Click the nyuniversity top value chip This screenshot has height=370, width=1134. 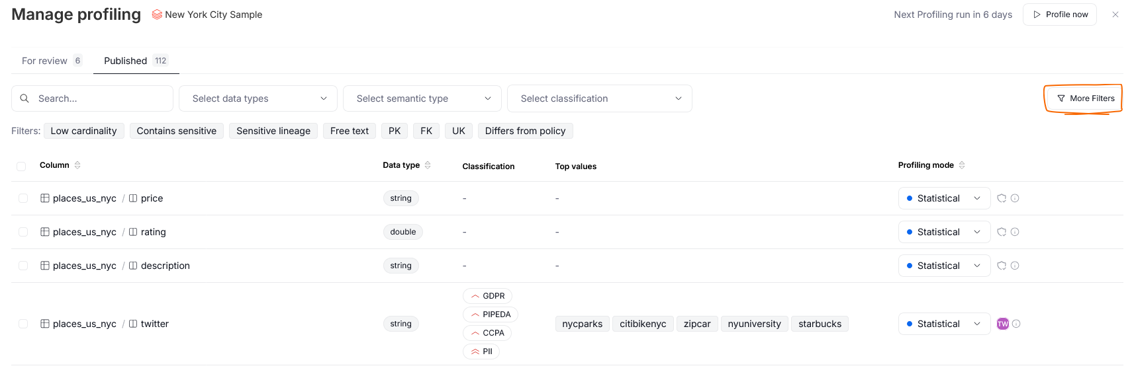click(755, 324)
